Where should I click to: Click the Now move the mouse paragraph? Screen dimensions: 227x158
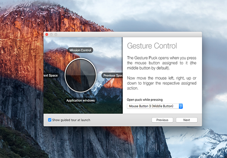click(162, 83)
